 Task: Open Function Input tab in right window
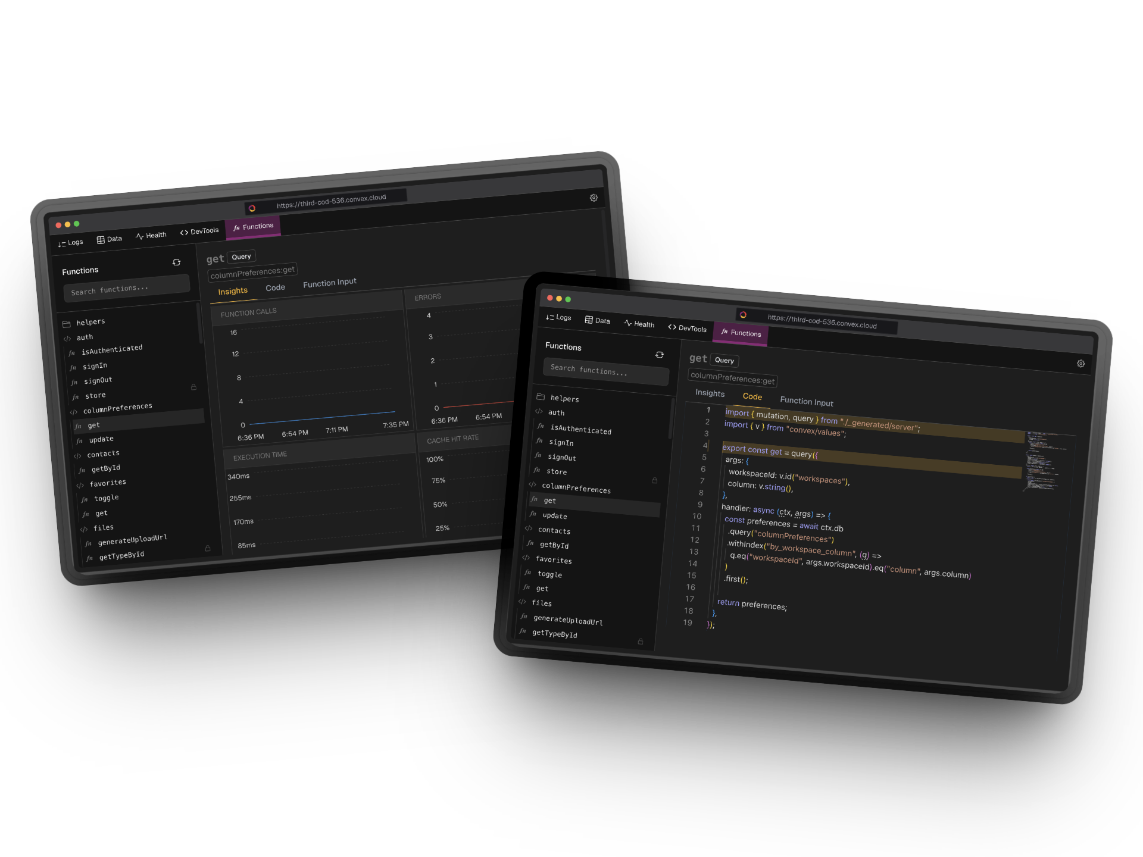[x=806, y=402]
